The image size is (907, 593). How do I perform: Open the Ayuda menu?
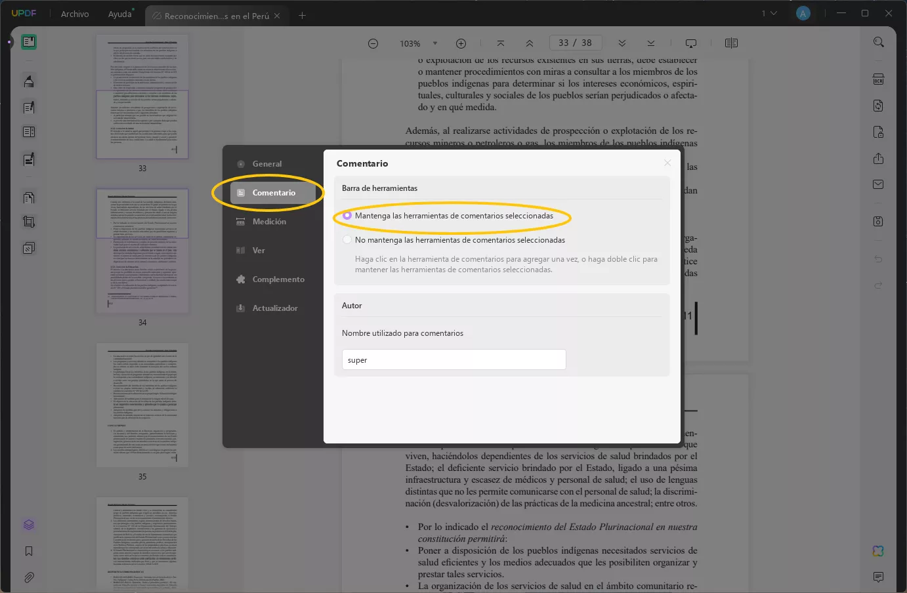(x=120, y=14)
